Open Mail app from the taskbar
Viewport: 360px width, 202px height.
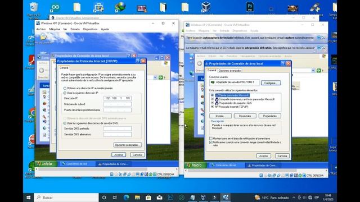159,198
